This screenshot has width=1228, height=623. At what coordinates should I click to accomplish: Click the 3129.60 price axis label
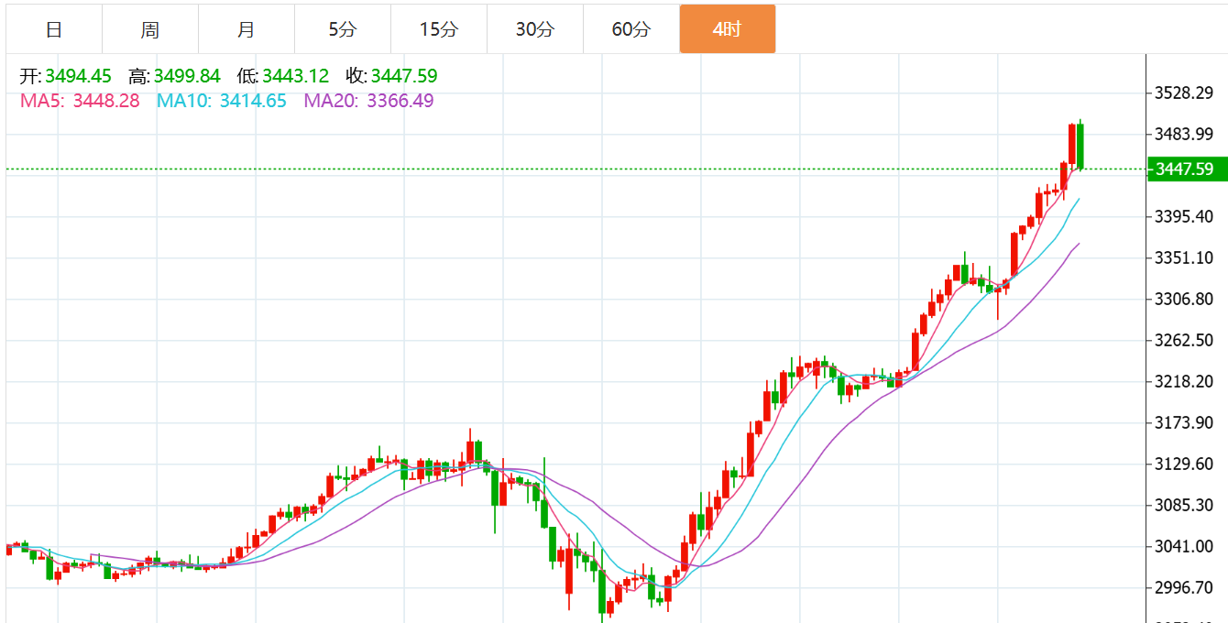pos(1185,464)
